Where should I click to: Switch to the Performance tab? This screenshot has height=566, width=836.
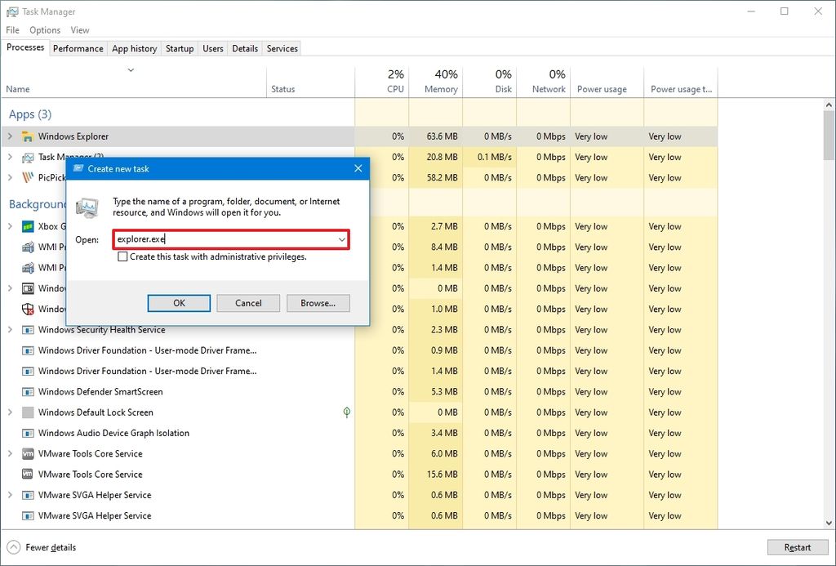[78, 48]
